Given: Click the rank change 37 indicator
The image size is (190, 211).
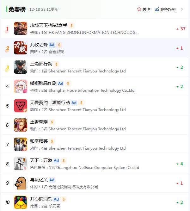Looking at the screenshot, I should click(181, 29).
